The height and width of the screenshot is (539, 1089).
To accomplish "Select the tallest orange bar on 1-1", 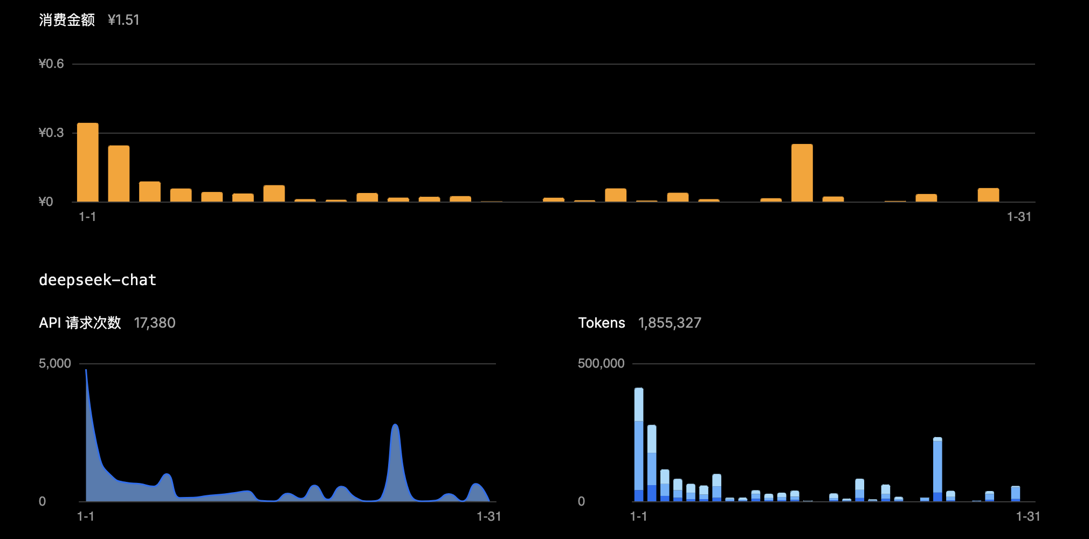I will tap(88, 162).
